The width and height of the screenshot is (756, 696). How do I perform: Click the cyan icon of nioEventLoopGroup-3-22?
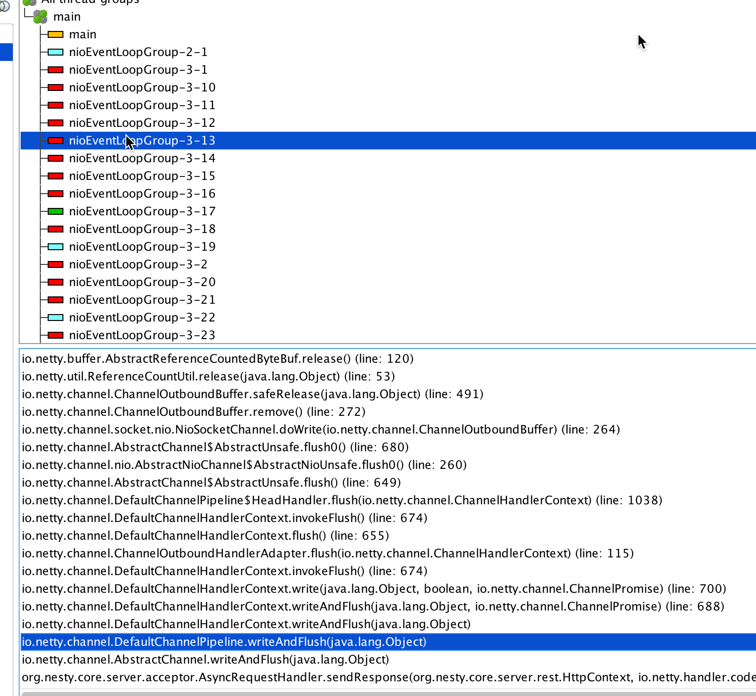click(x=56, y=318)
